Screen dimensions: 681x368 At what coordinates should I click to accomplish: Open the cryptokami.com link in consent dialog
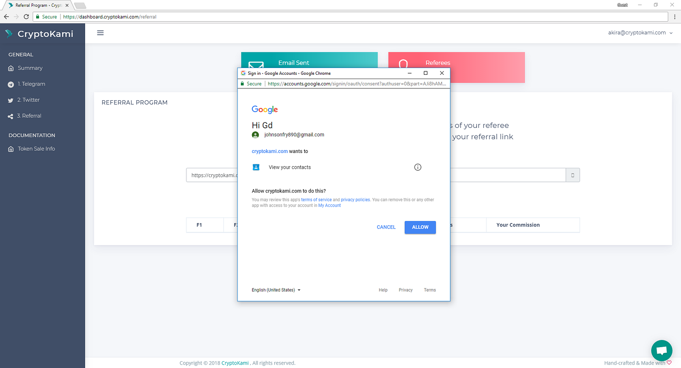[x=270, y=151]
